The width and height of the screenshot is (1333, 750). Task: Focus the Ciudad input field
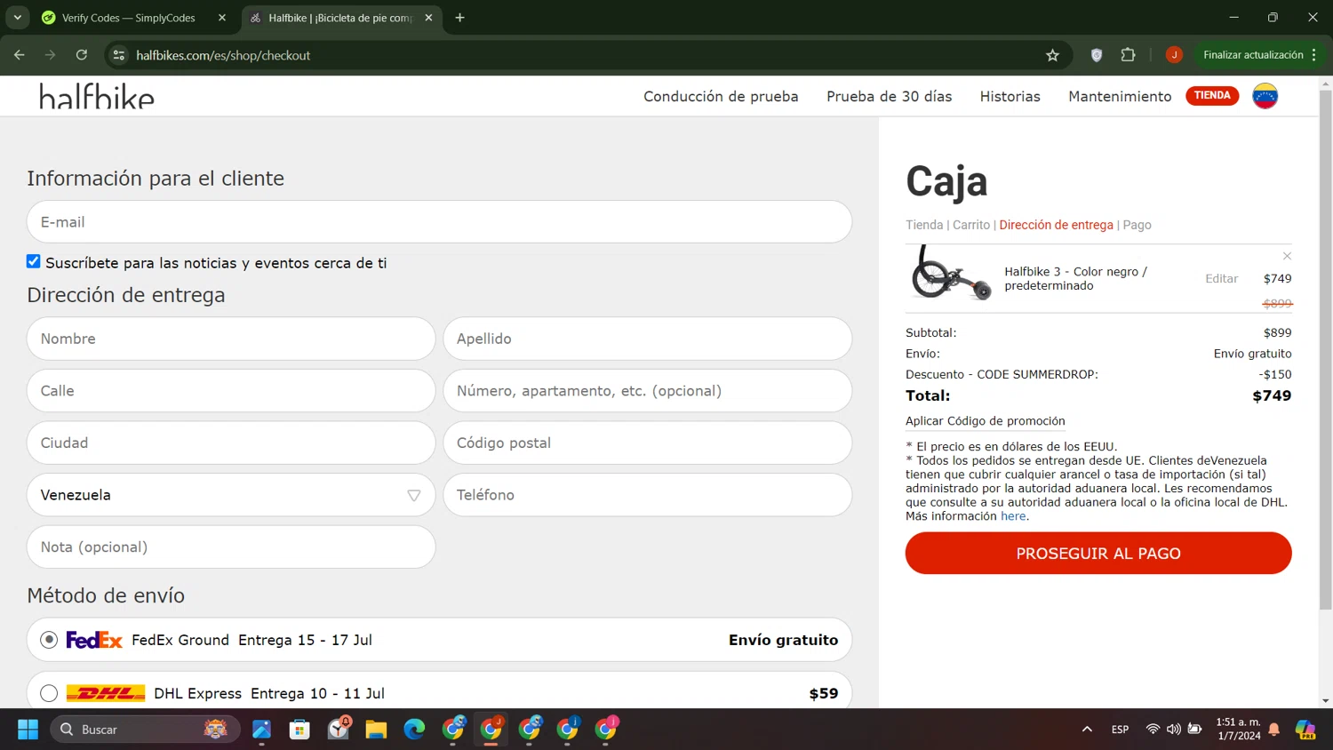231,443
